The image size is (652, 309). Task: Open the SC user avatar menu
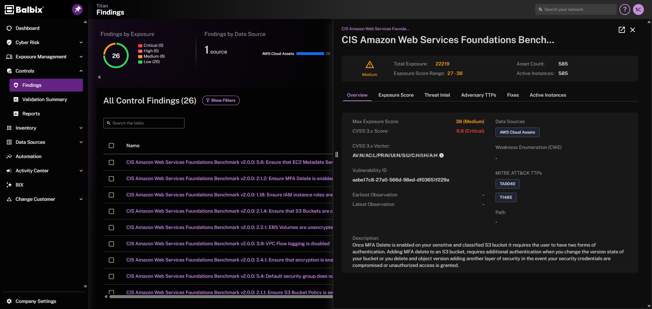coord(638,9)
